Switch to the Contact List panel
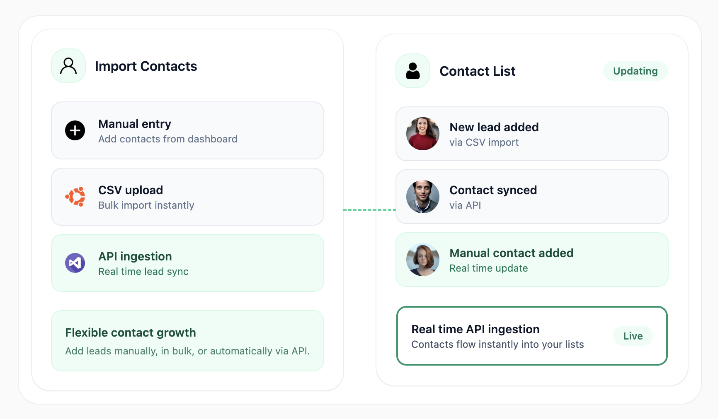The width and height of the screenshot is (718, 419). (478, 71)
